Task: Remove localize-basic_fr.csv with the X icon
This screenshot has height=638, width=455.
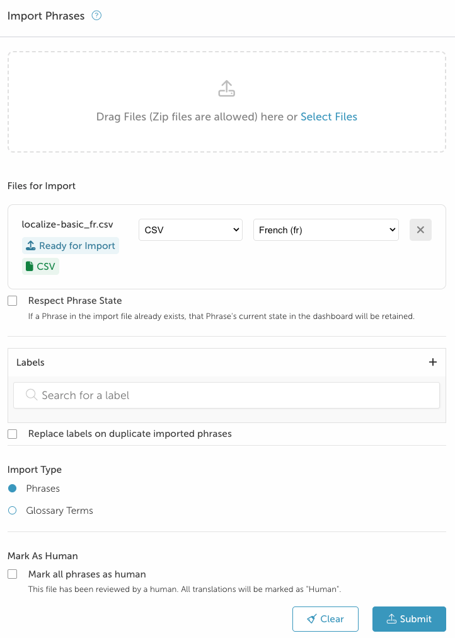Action: coord(420,230)
